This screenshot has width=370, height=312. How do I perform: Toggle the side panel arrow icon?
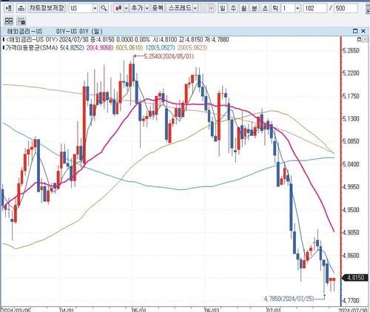(x=9, y=8)
